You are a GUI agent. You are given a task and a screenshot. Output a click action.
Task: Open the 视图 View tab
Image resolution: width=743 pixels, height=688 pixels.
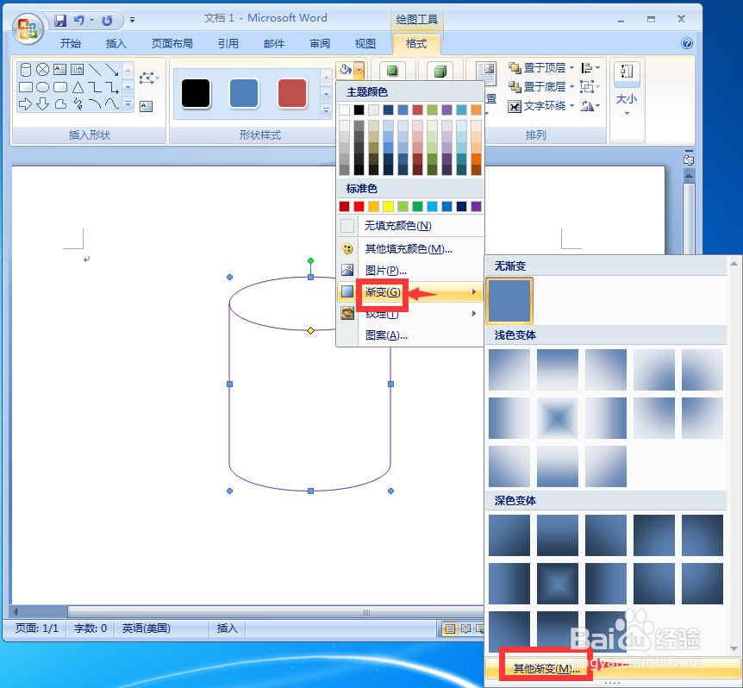pyautogui.click(x=365, y=44)
